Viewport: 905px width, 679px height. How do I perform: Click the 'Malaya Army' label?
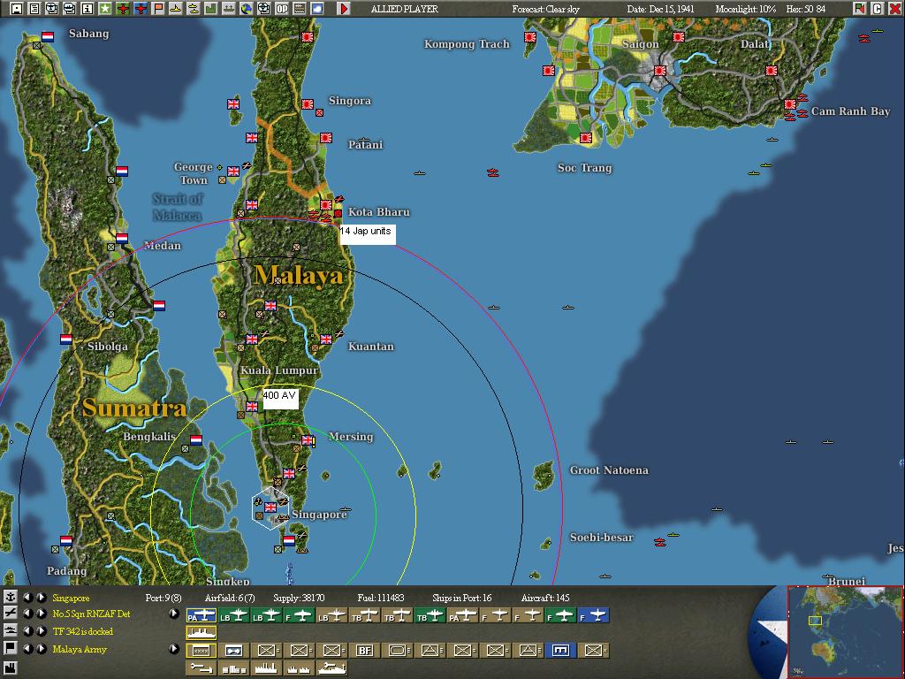click(80, 649)
